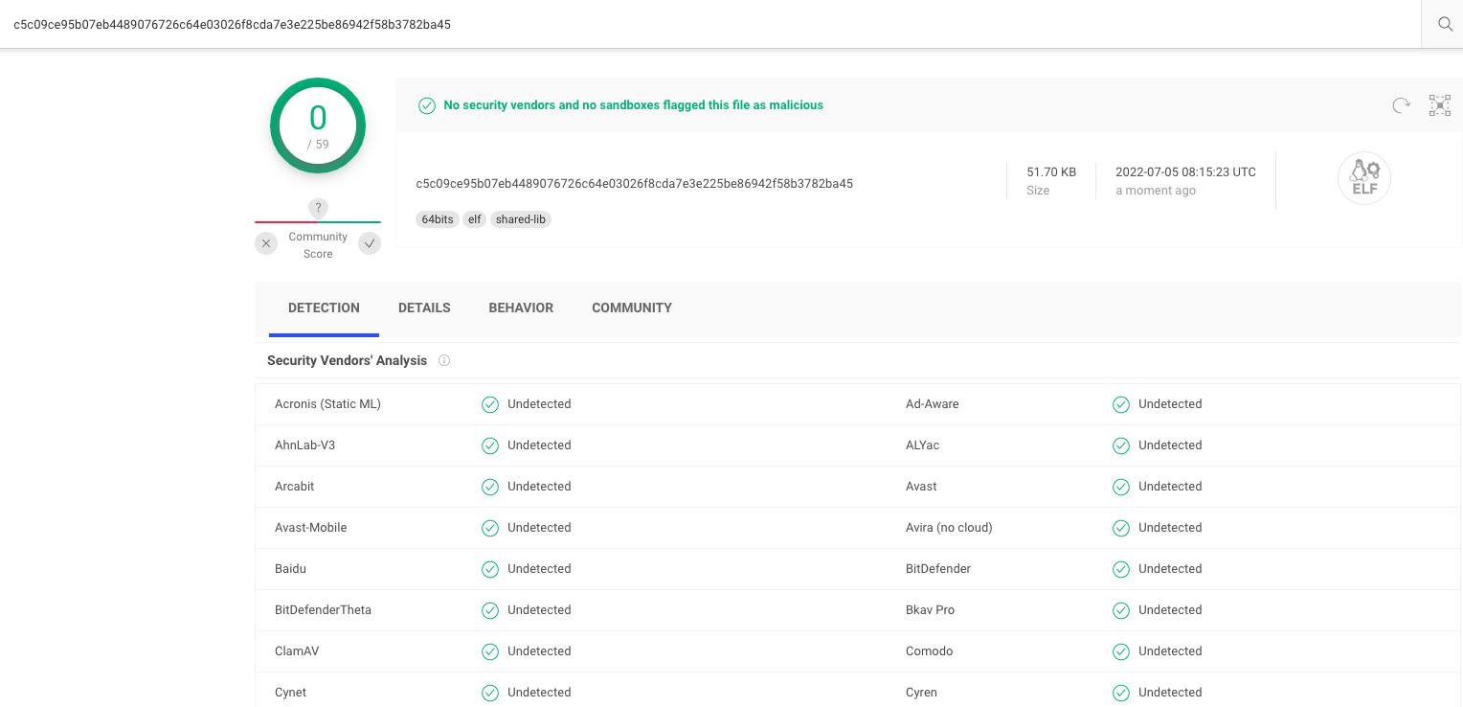Go to the COMMUNITY tab
The width and height of the screenshot is (1463, 707).
click(x=631, y=308)
